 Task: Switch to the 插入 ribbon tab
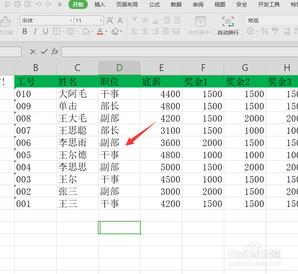(x=99, y=5)
